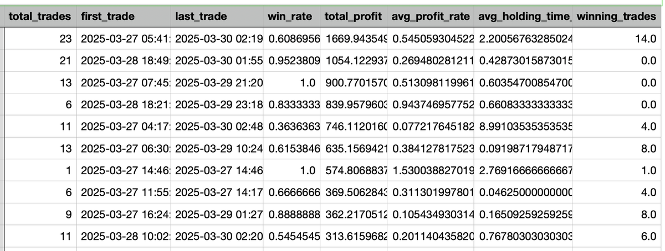This screenshot has height=251, width=665.
Task: Select the winning_trades column header
Action: [617, 17]
